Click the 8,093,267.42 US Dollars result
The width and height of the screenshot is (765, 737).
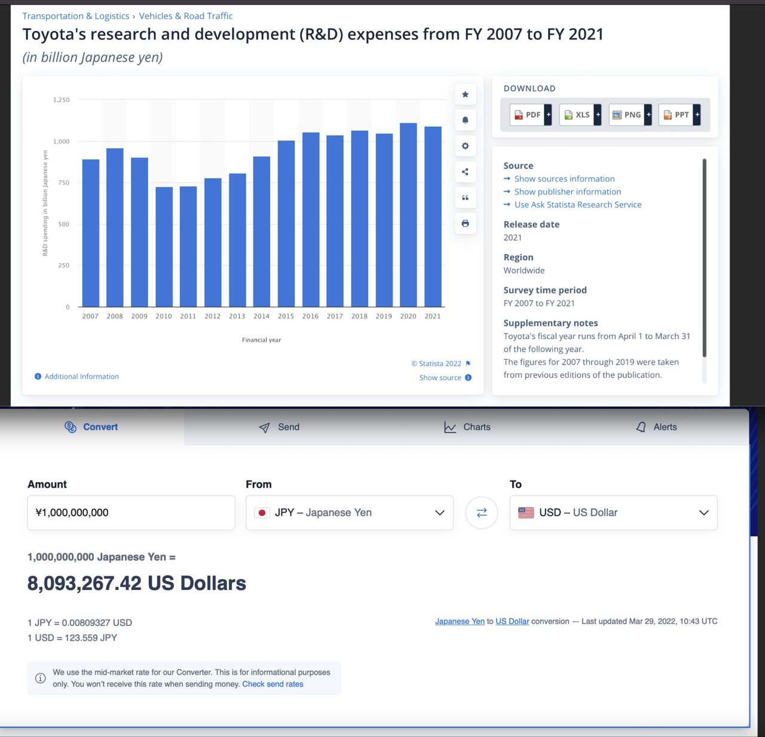(x=137, y=583)
